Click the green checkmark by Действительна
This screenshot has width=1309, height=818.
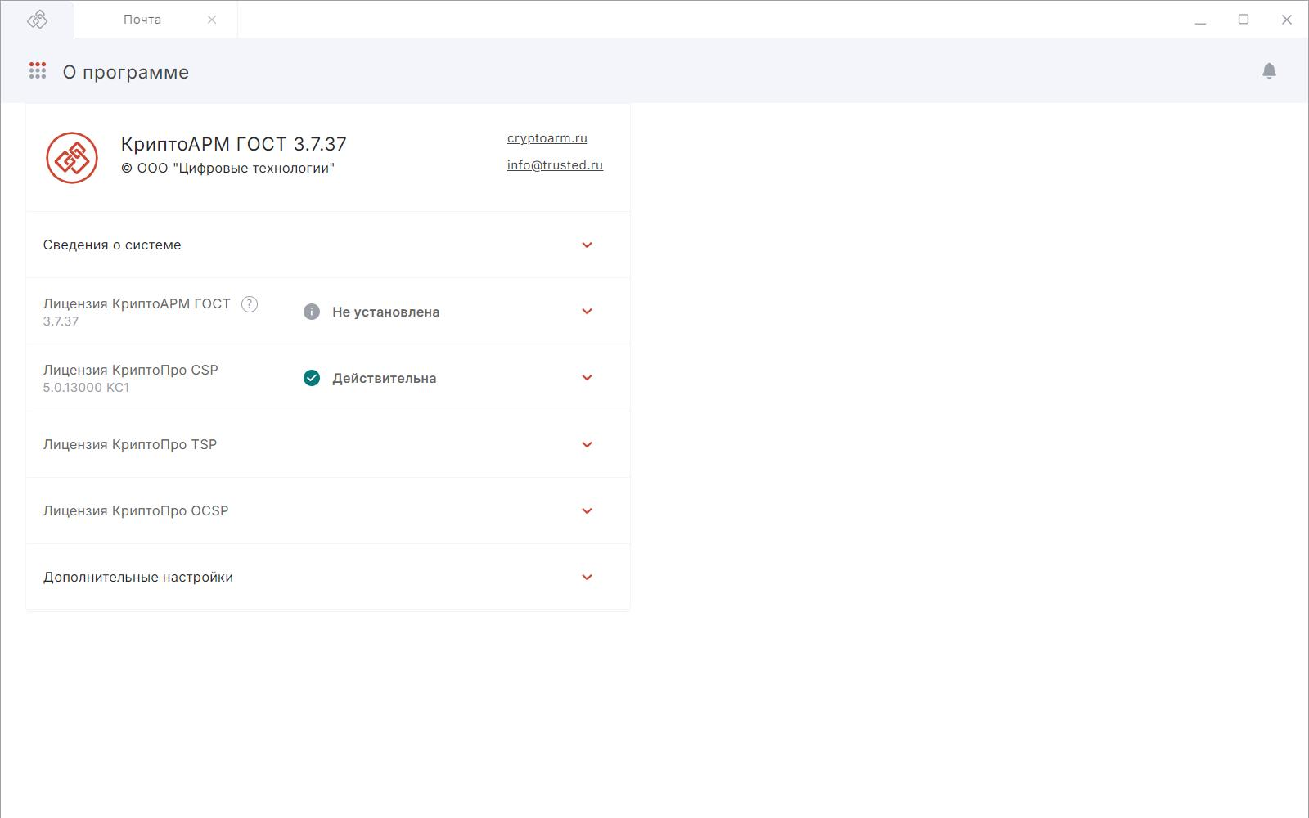(312, 378)
